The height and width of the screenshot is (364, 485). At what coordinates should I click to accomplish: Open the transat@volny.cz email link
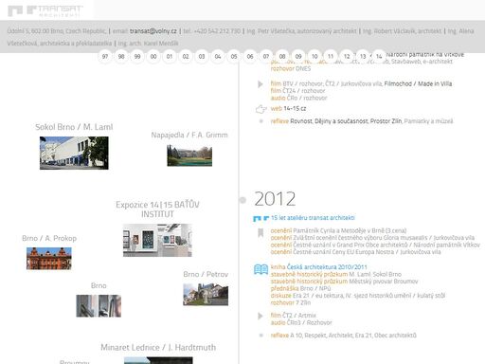click(x=153, y=31)
